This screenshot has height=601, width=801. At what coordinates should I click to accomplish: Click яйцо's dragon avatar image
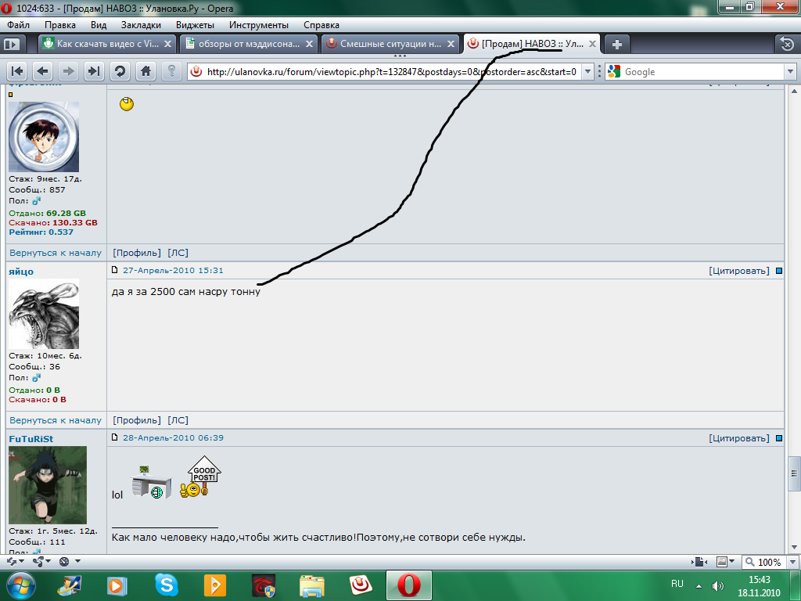coord(44,314)
